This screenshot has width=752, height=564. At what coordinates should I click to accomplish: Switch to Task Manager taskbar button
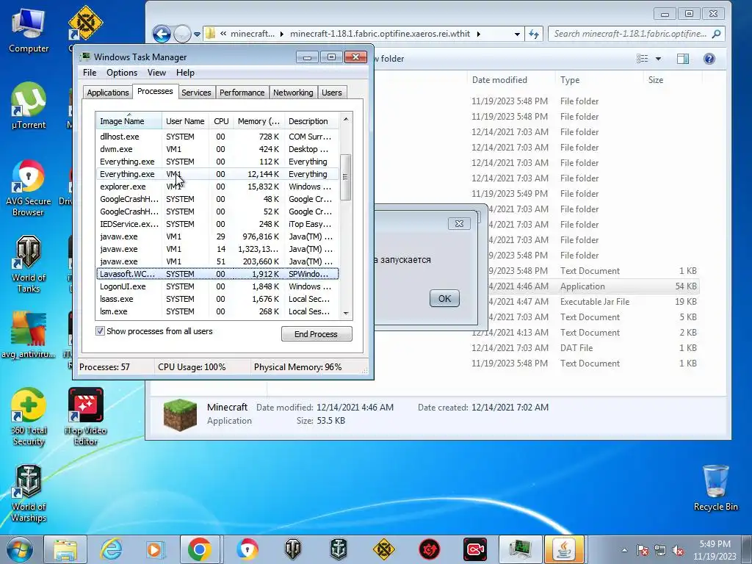(520, 549)
